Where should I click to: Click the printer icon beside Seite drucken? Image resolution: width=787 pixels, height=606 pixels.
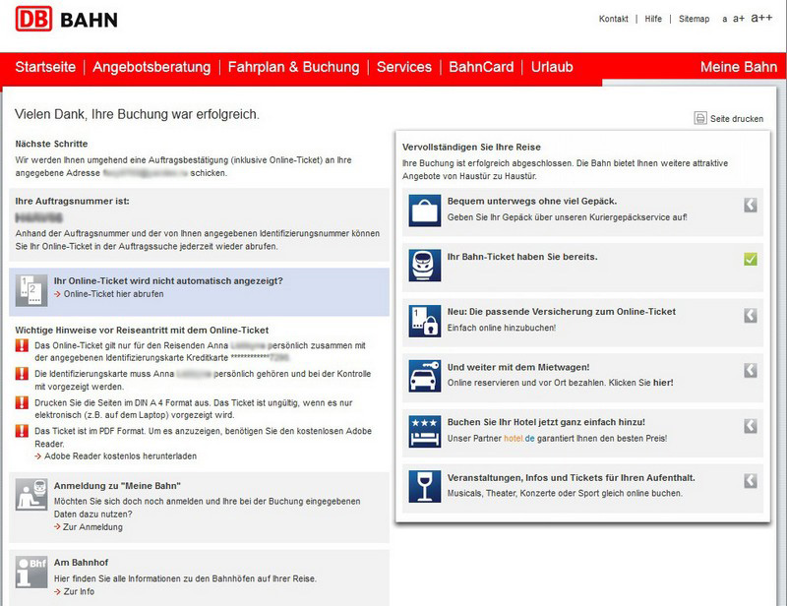click(700, 118)
